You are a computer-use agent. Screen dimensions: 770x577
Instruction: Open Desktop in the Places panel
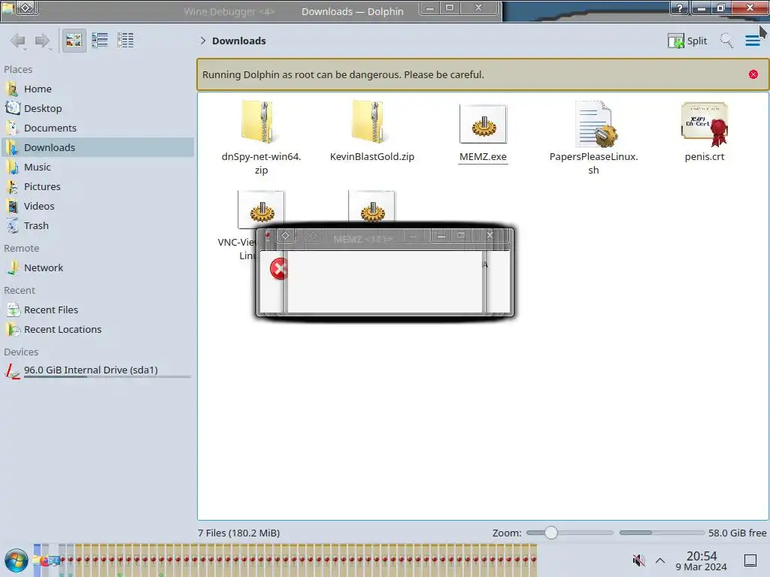[97, 108]
